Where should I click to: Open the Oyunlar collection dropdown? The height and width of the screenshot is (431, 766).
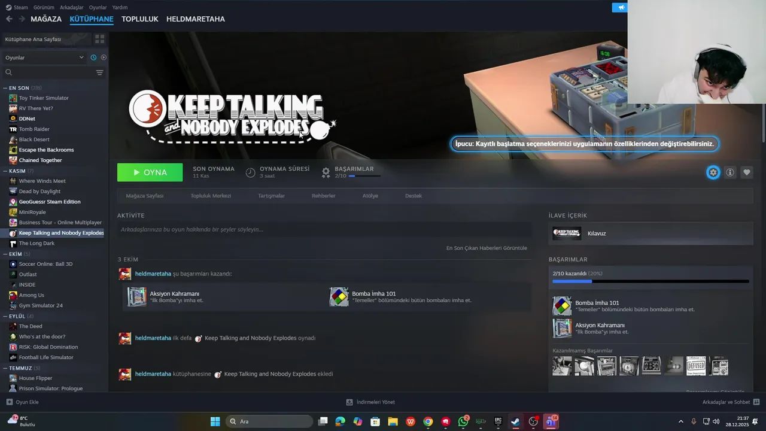click(x=45, y=57)
